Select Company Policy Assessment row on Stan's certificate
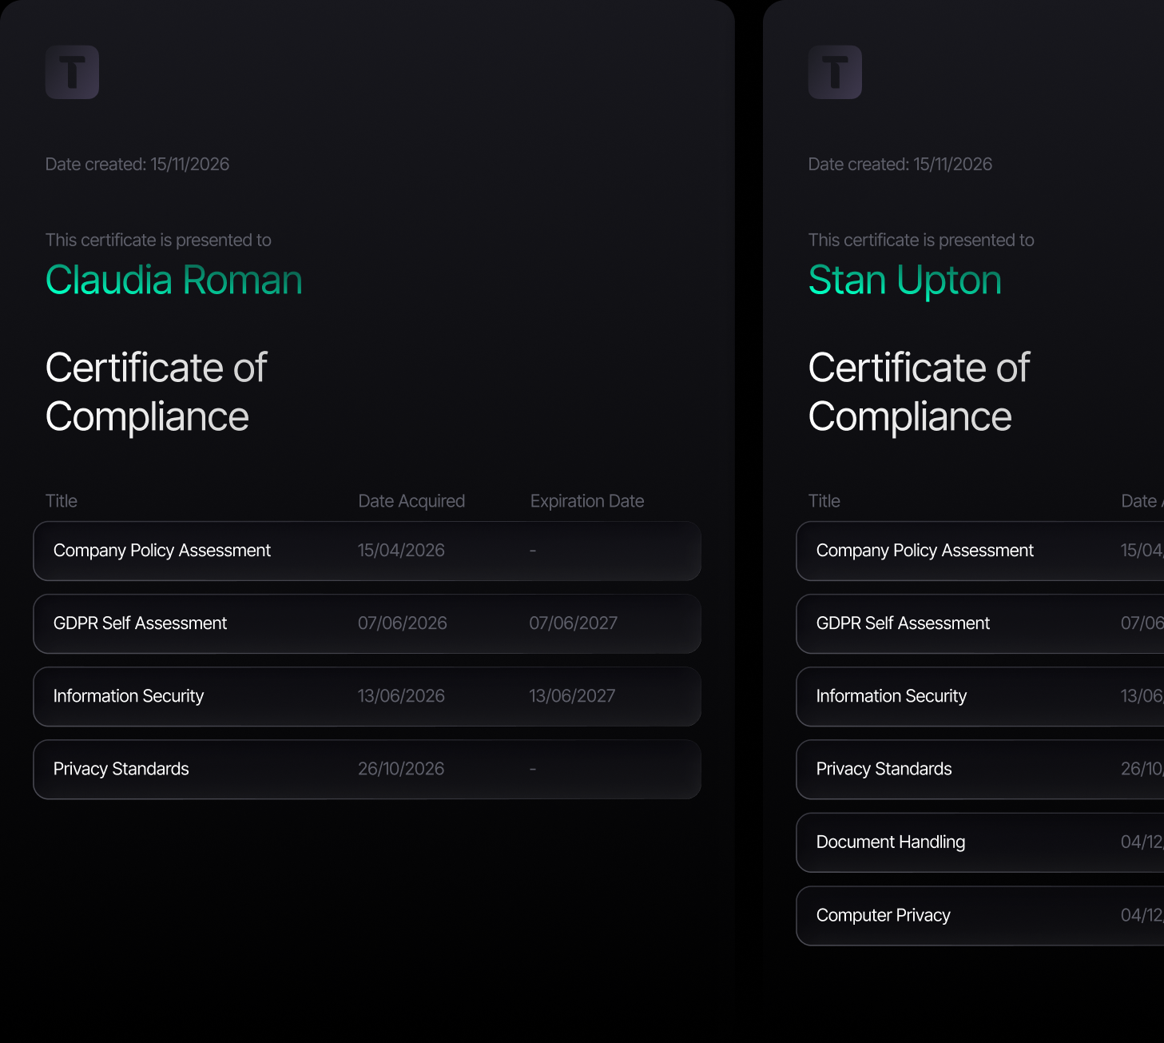This screenshot has width=1164, height=1043. pyautogui.click(x=980, y=551)
